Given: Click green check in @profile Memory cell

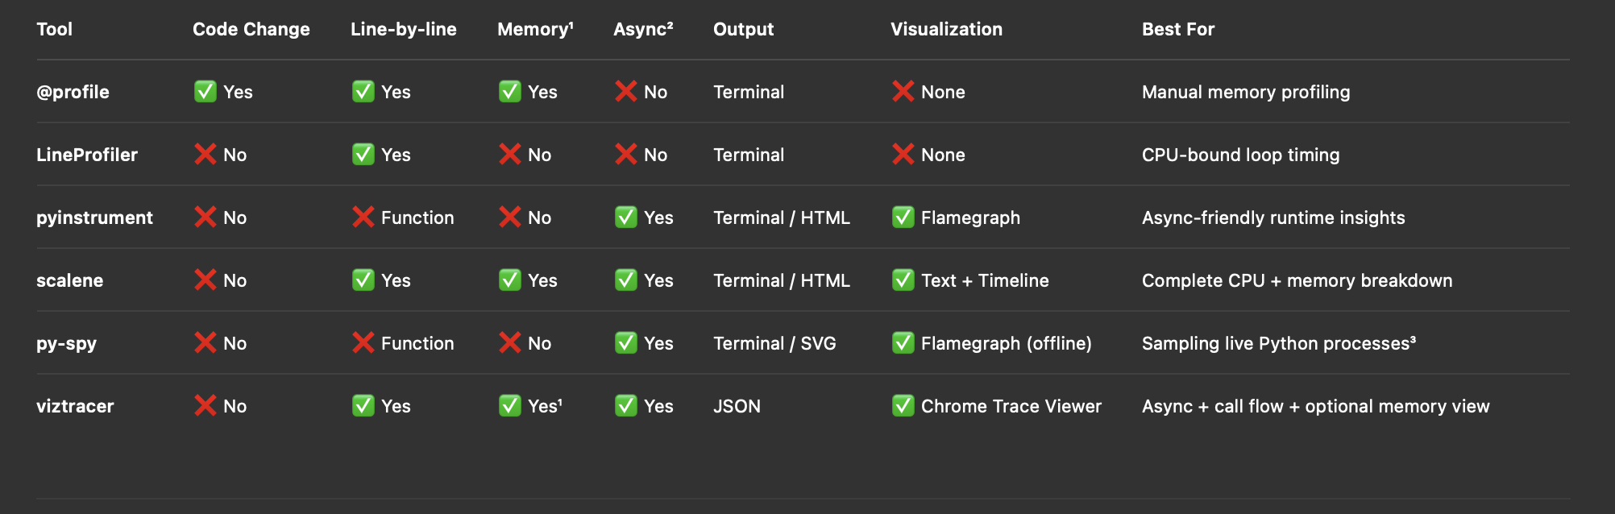Looking at the screenshot, I should coord(510,91).
